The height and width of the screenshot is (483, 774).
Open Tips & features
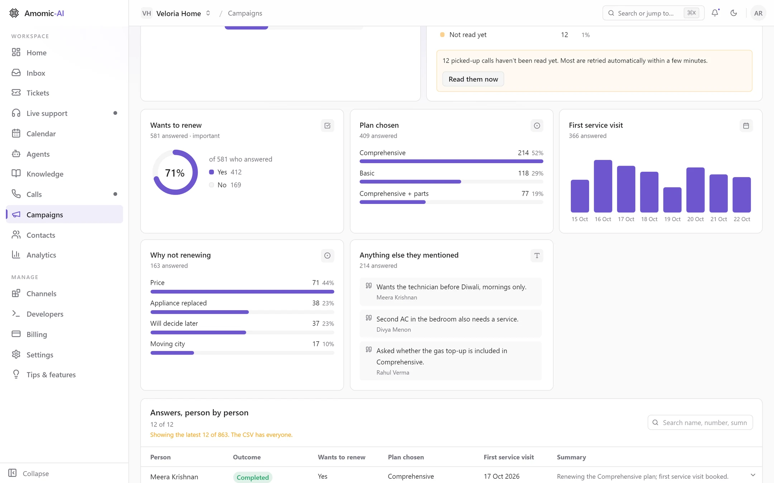(x=64, y=375)
